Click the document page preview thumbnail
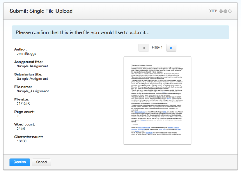This screenshot has width=241, height=173. (157, 100)
